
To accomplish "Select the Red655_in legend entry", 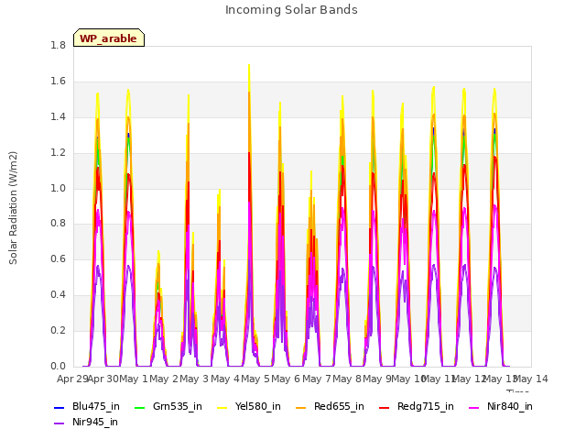I will (x=330, y=406).
